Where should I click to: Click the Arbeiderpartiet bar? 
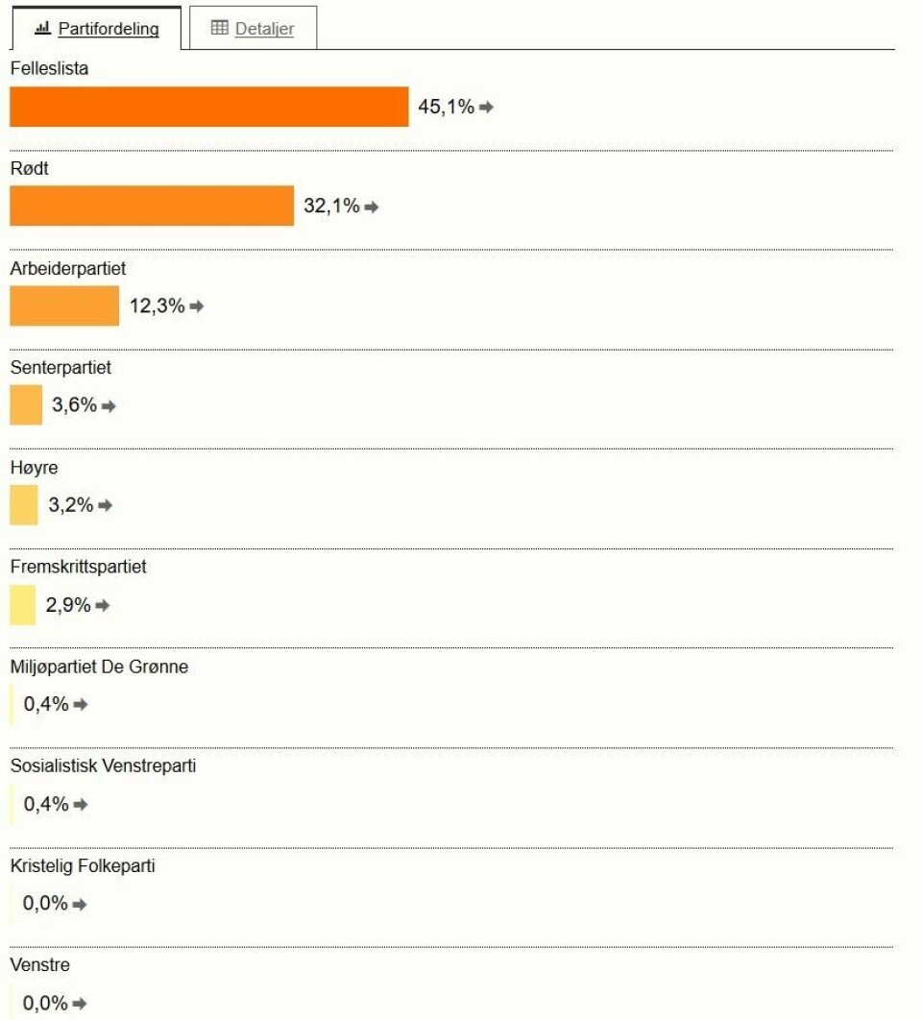64,305
